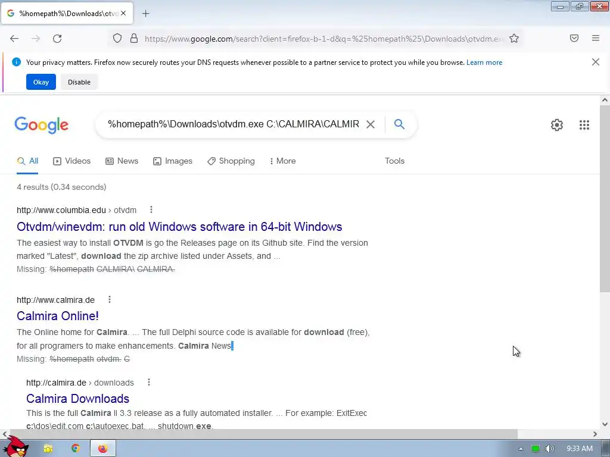Open options menu beside calmira.de downloads
The width and height of the screenshot is (610, 457).
coord(148,383)
